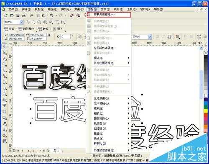Select the Shape tool in toolbox
The height and width of the screenshot is (164, 209).
coord(5,53)
